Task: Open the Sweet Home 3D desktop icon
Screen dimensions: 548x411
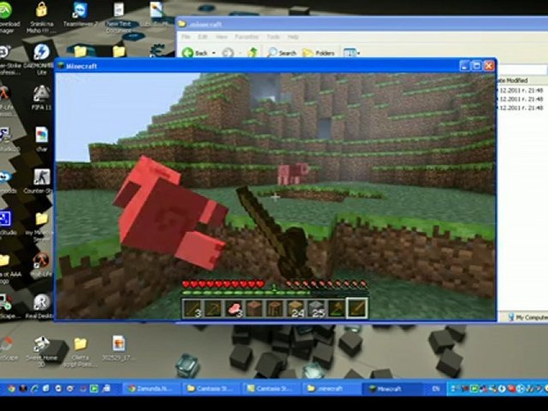Action: tap(41, 351)
